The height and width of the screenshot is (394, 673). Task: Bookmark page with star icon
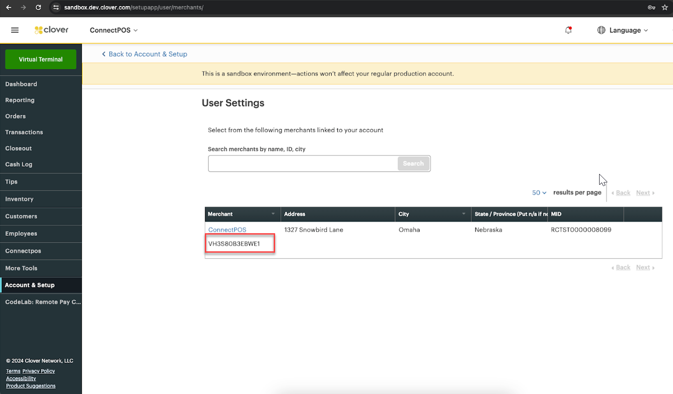pos(665,7)
